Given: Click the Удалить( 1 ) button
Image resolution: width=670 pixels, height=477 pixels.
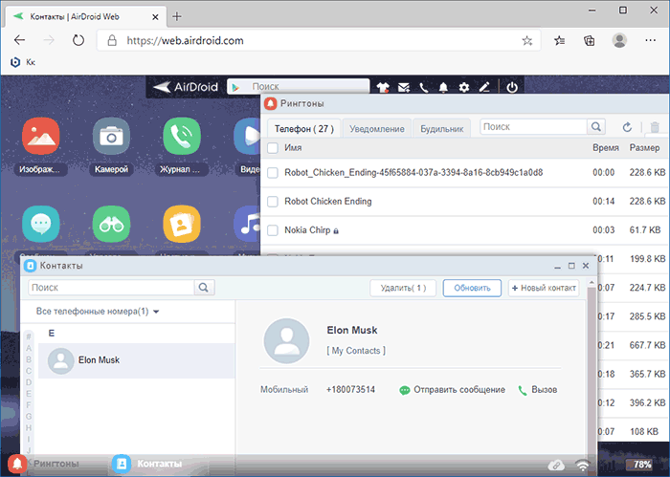Looking at the screenshot, I should [x=403, y=288].
